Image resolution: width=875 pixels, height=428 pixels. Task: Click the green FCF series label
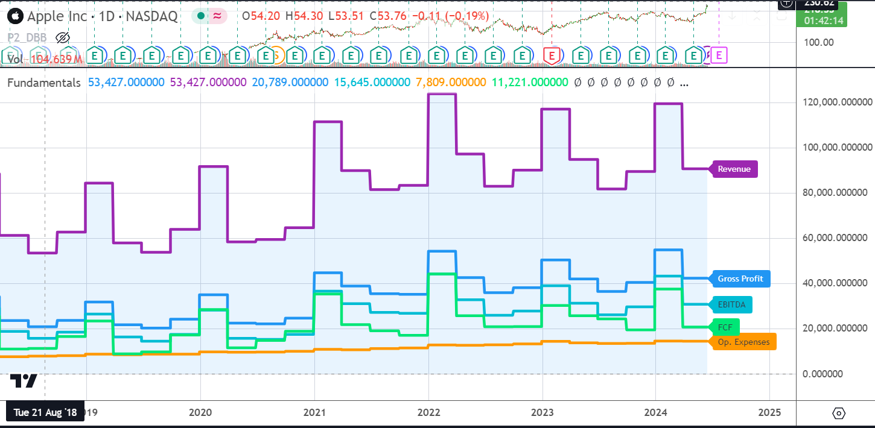pyautogui.click(x=725, y=327)
